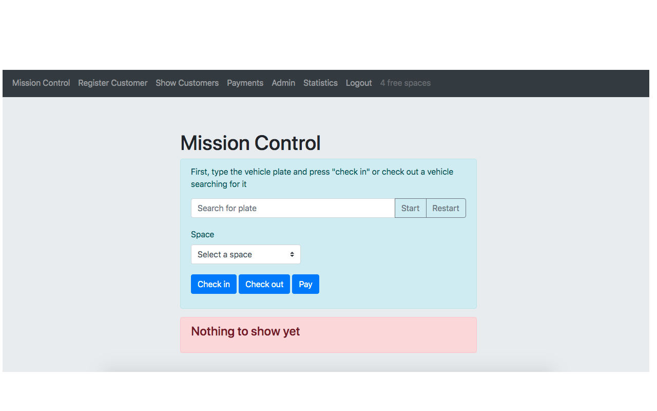Open the 'Select a space' dropdown
The width and height of the screenshot is (657, 411).
tap(239, 254)
